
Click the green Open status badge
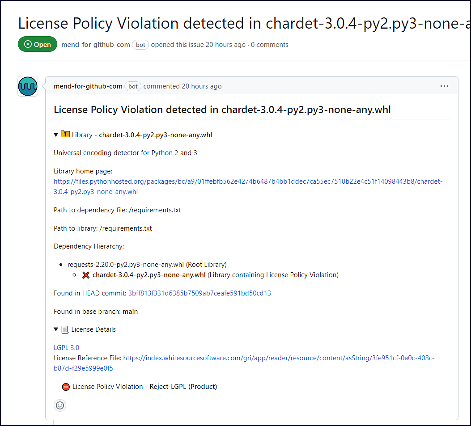[38, 44]
